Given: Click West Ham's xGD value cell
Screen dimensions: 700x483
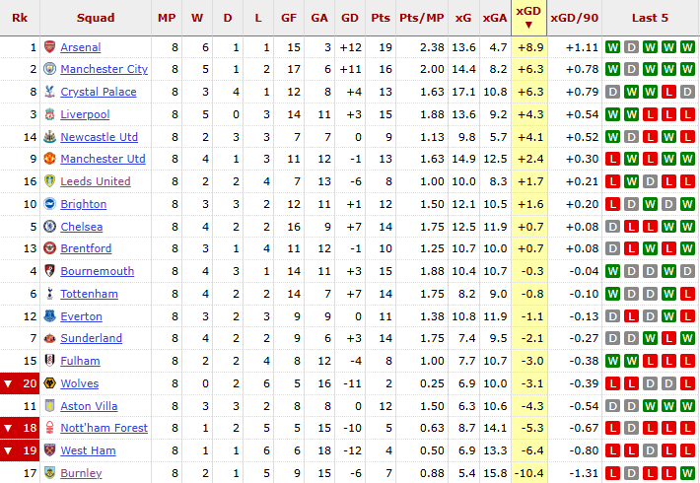Looking at the screenshot, I should 526,450.
